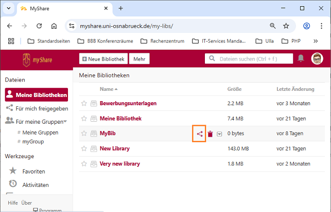
Task: Open the notifications bell
Action: [301, 59]
